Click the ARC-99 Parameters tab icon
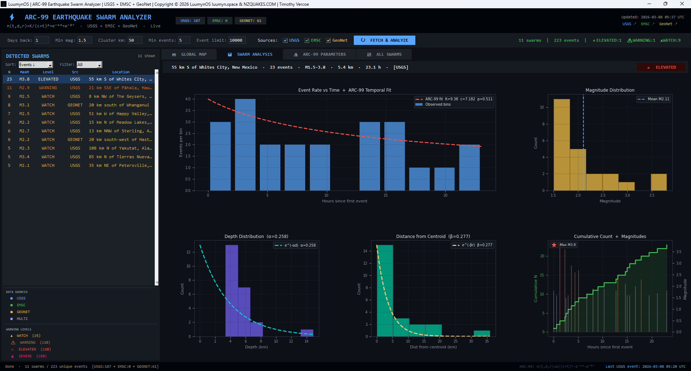 tap(296, 55)
